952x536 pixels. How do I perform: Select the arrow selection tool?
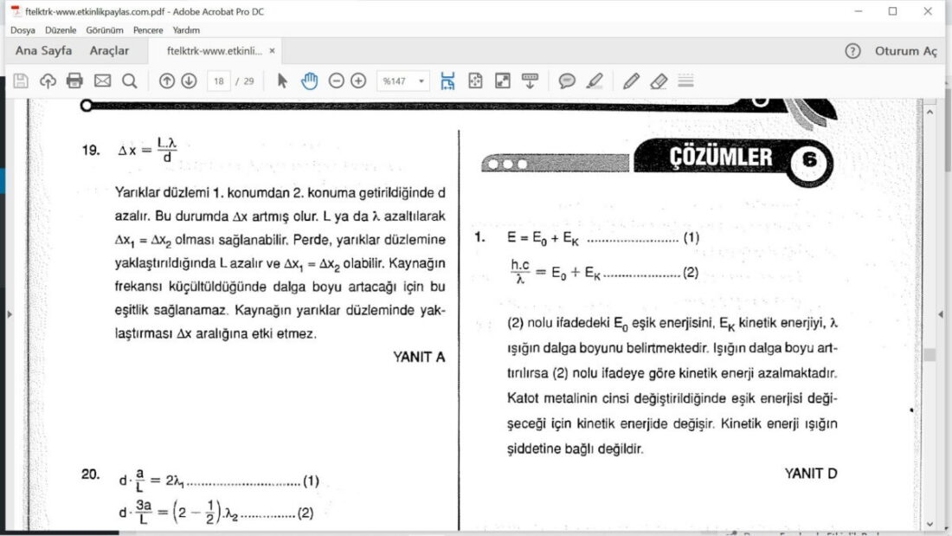click(282, 81)
